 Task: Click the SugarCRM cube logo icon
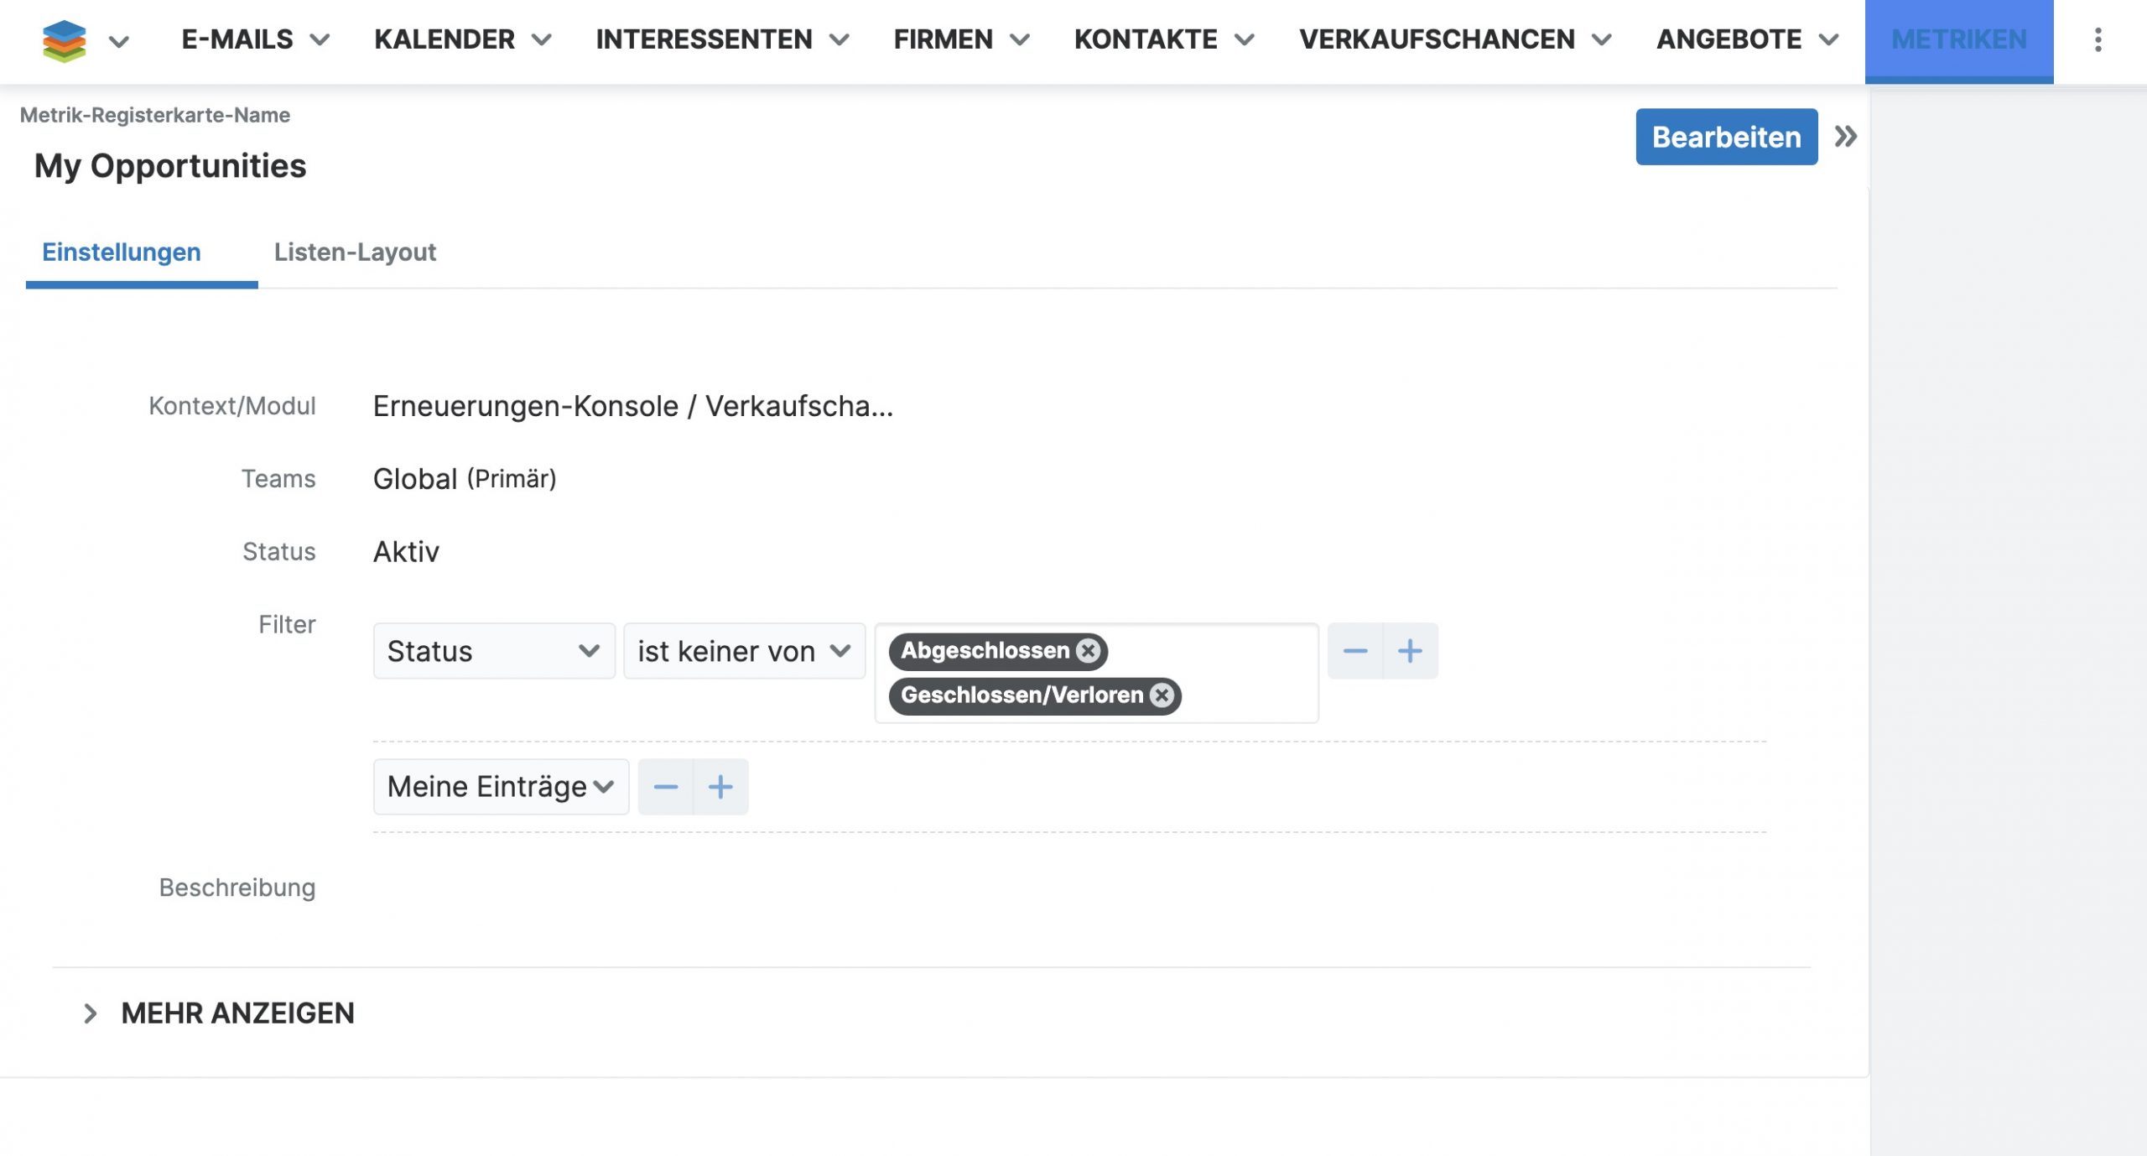click(64, 39)
